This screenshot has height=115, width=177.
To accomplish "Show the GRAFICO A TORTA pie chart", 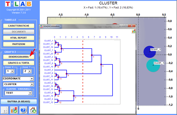I will [18, 63].
